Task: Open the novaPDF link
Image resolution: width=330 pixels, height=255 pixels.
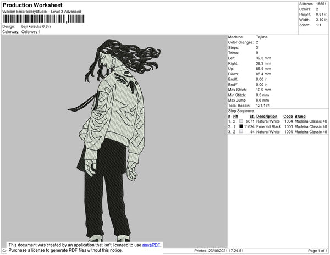Action: click(151, 245)
